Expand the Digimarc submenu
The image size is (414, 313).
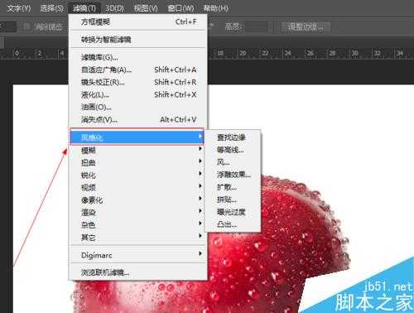138,255
